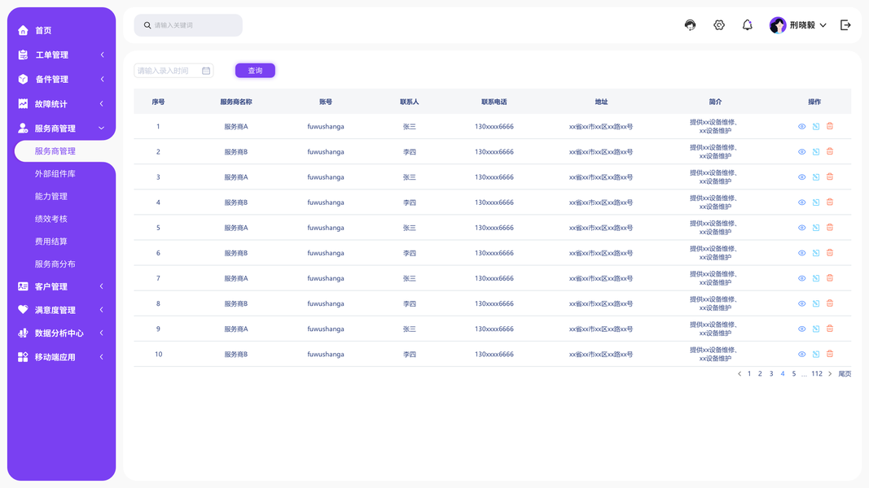
Task: Expand 移动端应用 chevron
Action: [x=102, y=357]
